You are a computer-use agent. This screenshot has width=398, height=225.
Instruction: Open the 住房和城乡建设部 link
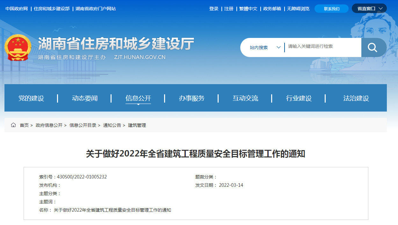click(x=52, y=9)
